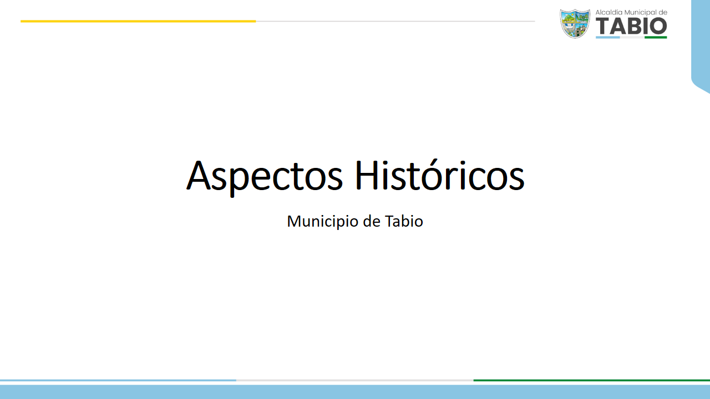Click the yellow line at top left

tap(138, 21)
